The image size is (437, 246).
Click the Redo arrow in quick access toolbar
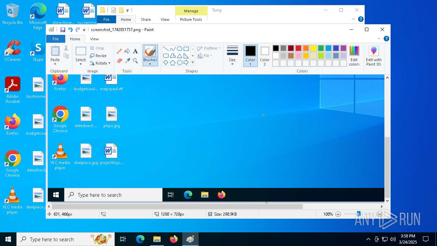[x=78, y=30]
